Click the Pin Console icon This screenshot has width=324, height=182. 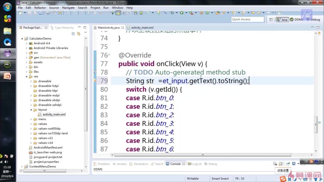point(288,164)
